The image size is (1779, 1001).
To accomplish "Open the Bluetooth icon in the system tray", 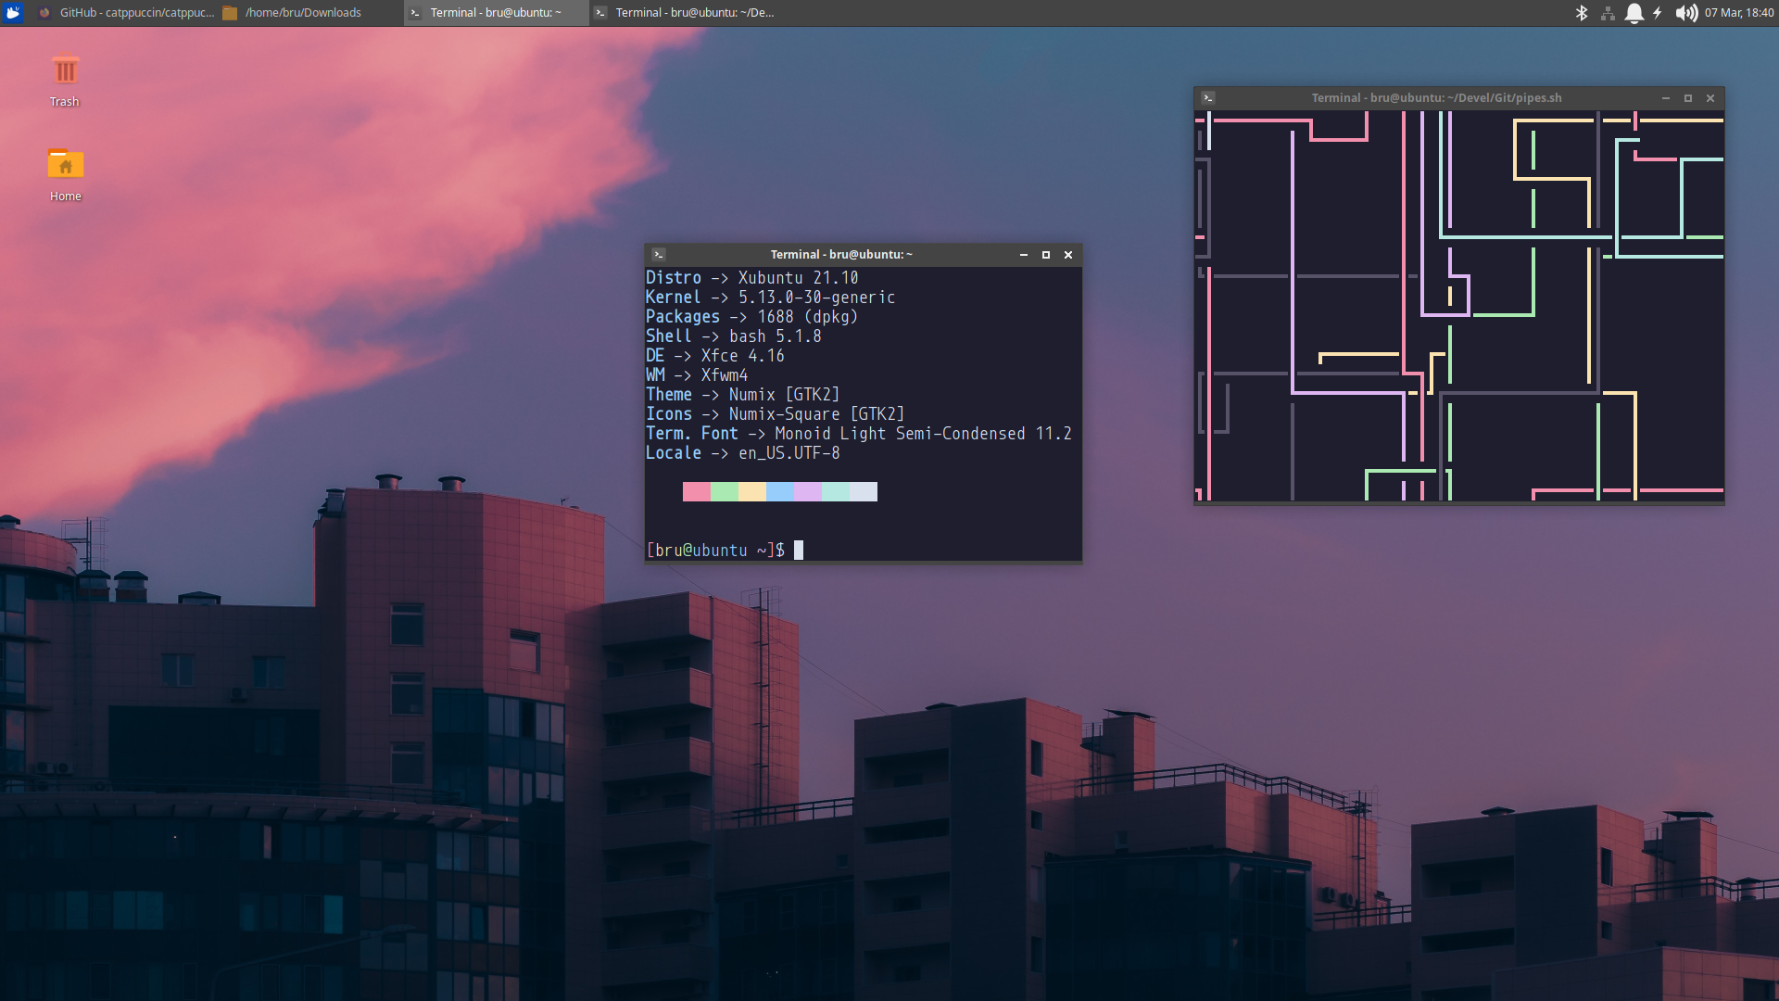I will 1583,13.
